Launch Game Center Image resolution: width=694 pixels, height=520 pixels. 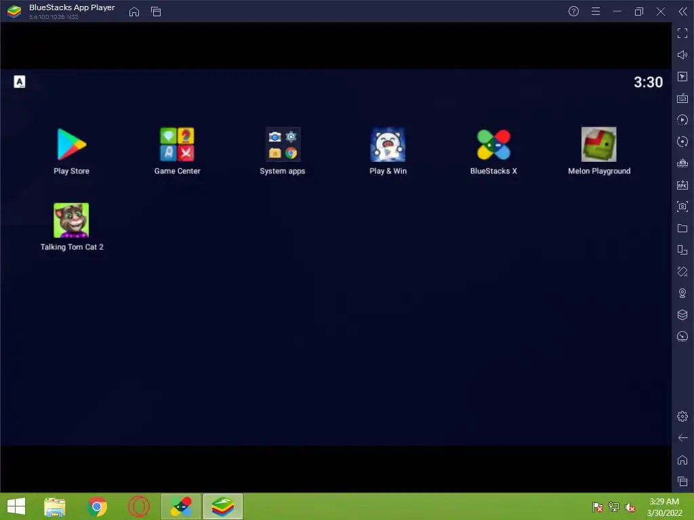point(177,145)
